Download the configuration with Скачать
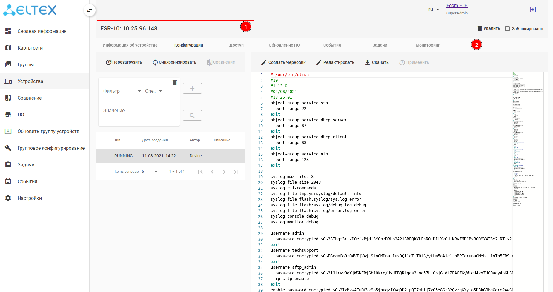The width and height of the screenshot is (553, 292). [x=377, y=62]
